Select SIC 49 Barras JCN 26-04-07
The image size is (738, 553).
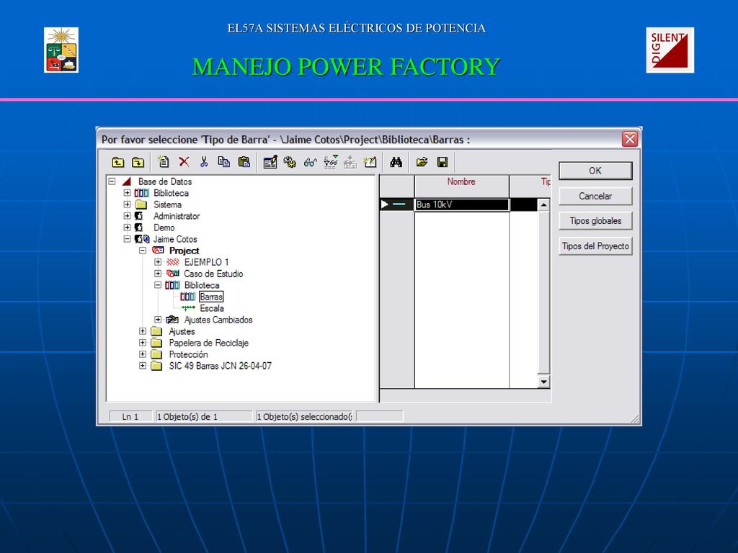coord(221,366)
